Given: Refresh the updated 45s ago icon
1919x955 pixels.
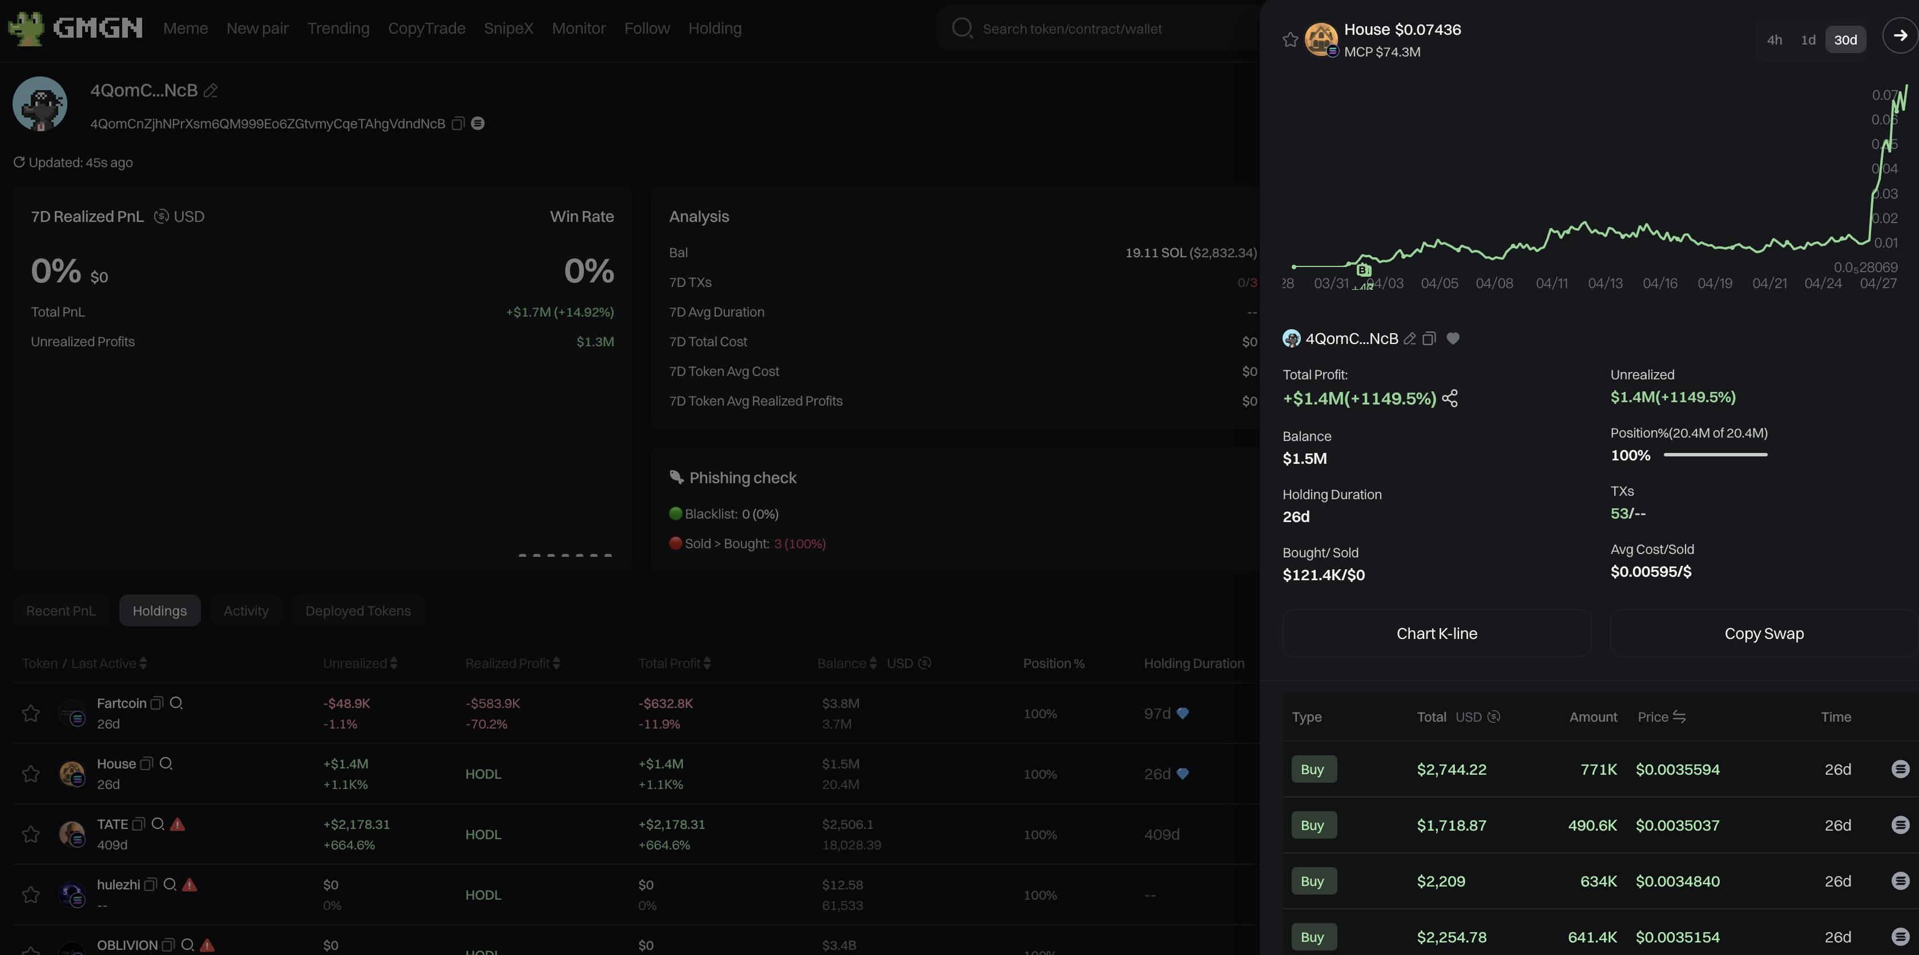Looking at the screenshot, I should pyautogui.click(x=19, y=162).
